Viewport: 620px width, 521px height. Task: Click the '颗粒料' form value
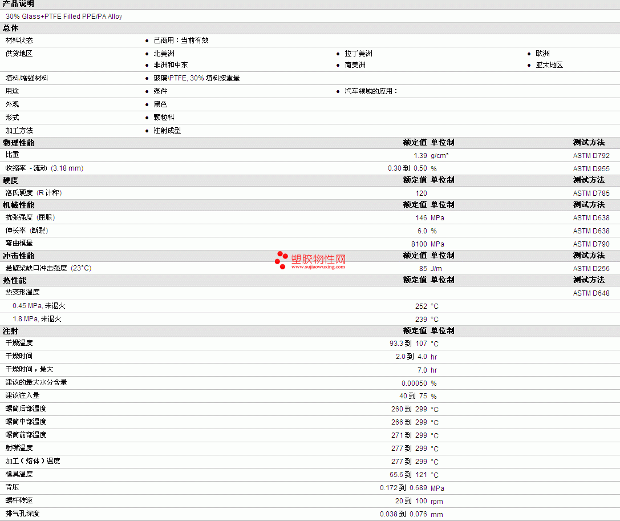[x=164, y=118]
